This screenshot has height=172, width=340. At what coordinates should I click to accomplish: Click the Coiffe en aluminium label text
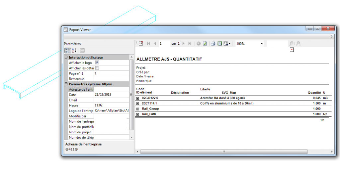pos(227,103)
